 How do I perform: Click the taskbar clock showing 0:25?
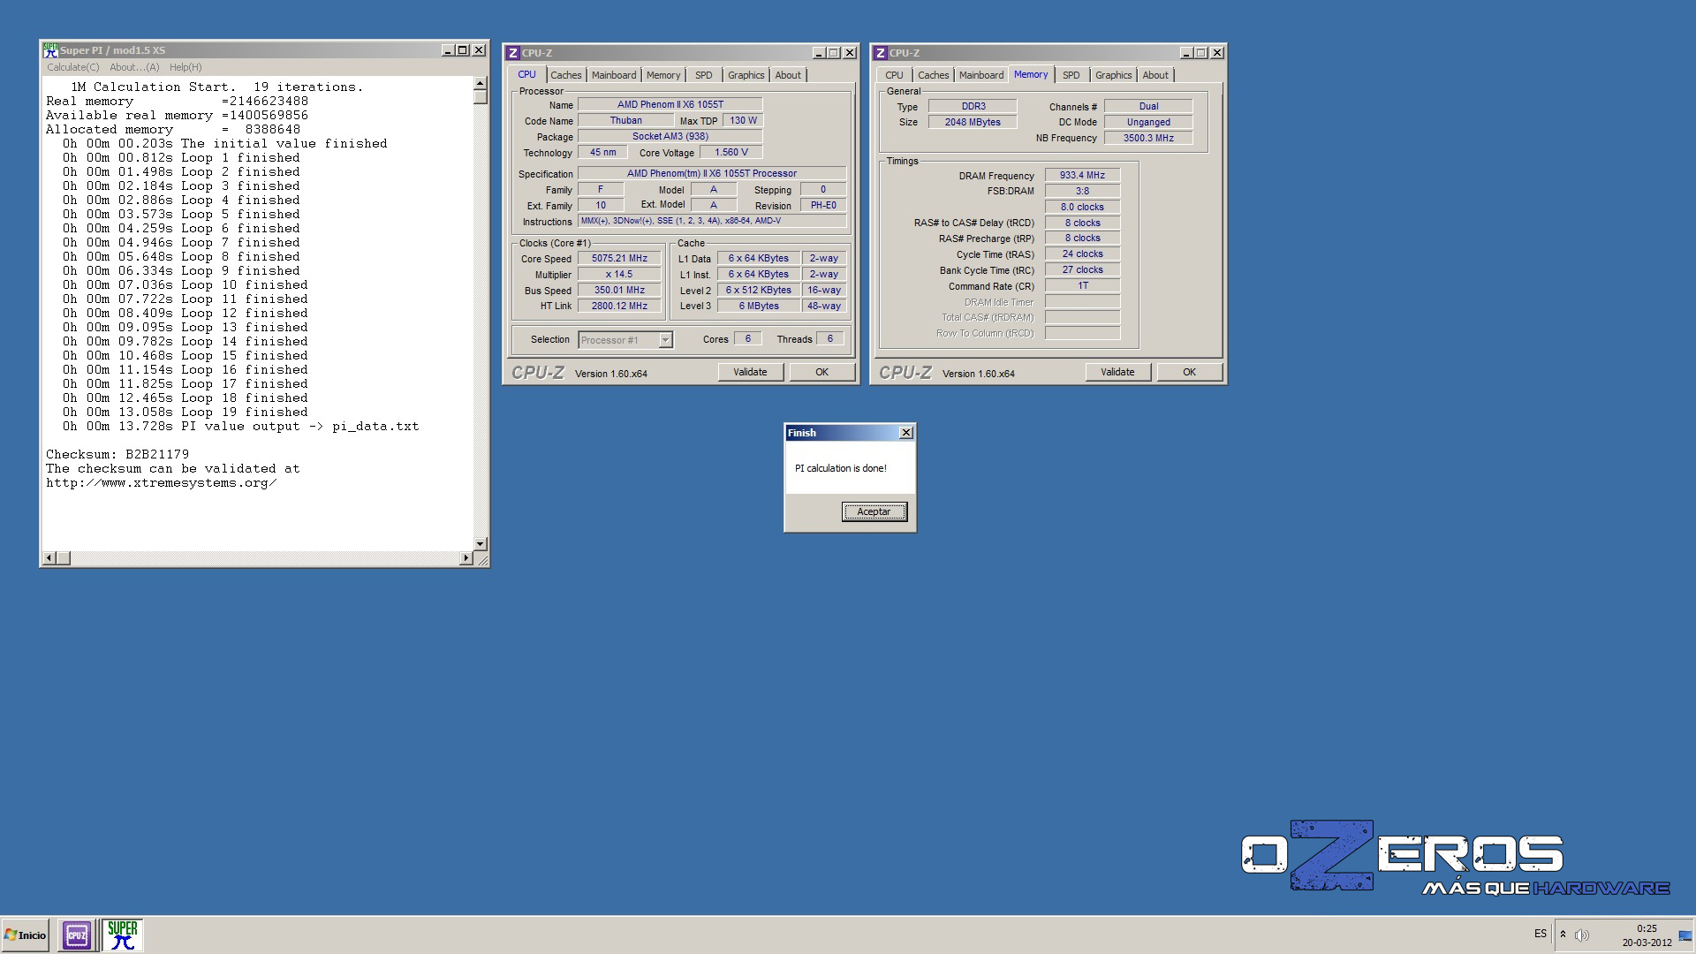[1647, 928]
